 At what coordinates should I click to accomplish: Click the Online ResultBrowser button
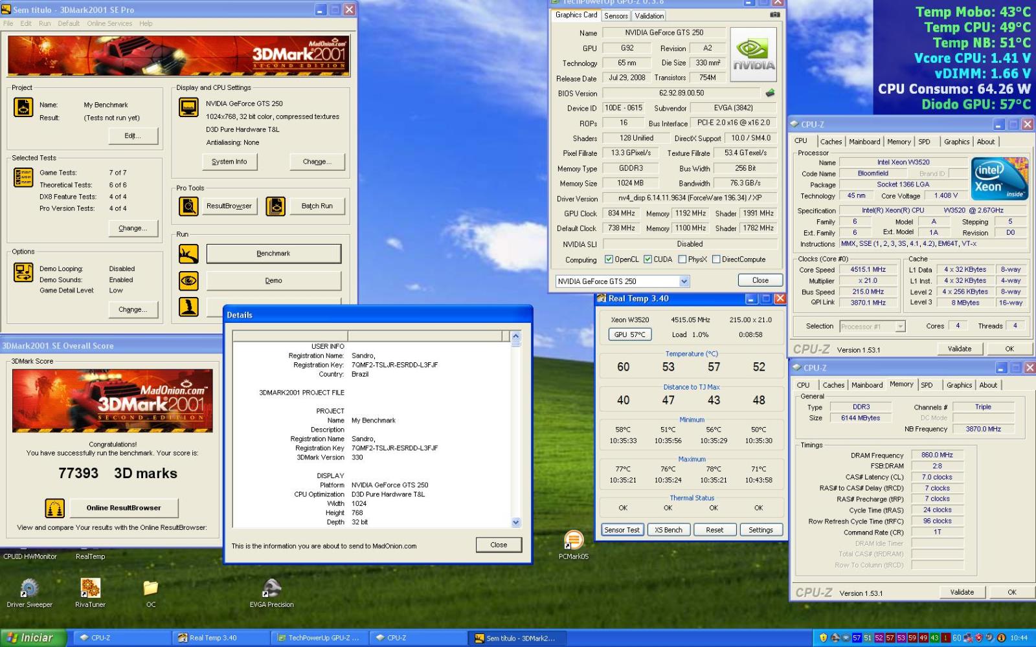pos(124,508)
